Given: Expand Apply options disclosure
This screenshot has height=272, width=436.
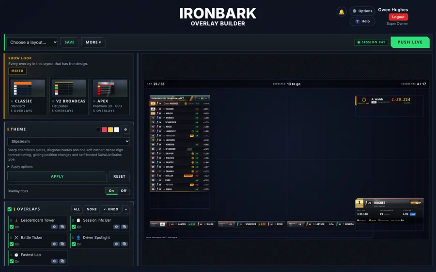Looking at the screenshot, I should (20, 167).
